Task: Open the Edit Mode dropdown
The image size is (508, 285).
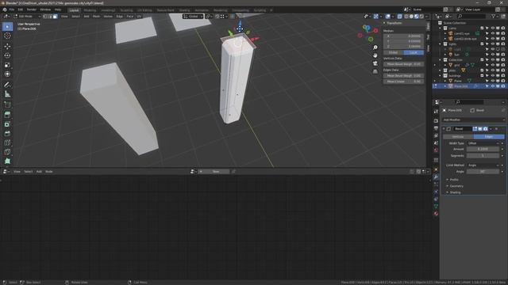Action: click(27, 17)
